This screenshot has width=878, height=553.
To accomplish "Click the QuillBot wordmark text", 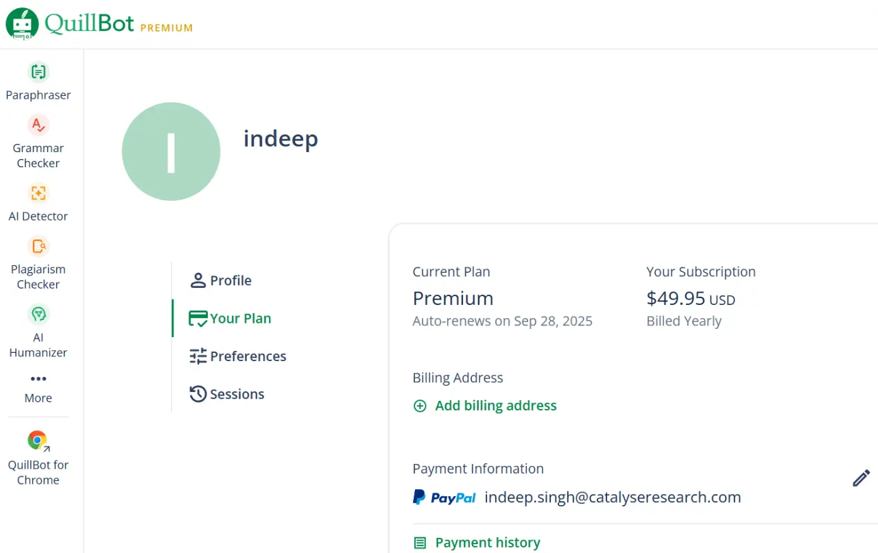I will coord(89,23).
